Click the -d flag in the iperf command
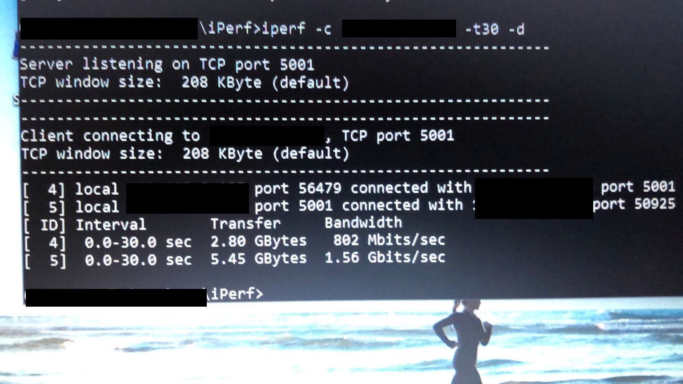Screen dimensions: 683x384 [x=516, y=29]
